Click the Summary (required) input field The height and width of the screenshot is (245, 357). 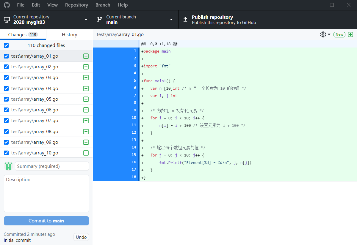click(x=52, y=166)
